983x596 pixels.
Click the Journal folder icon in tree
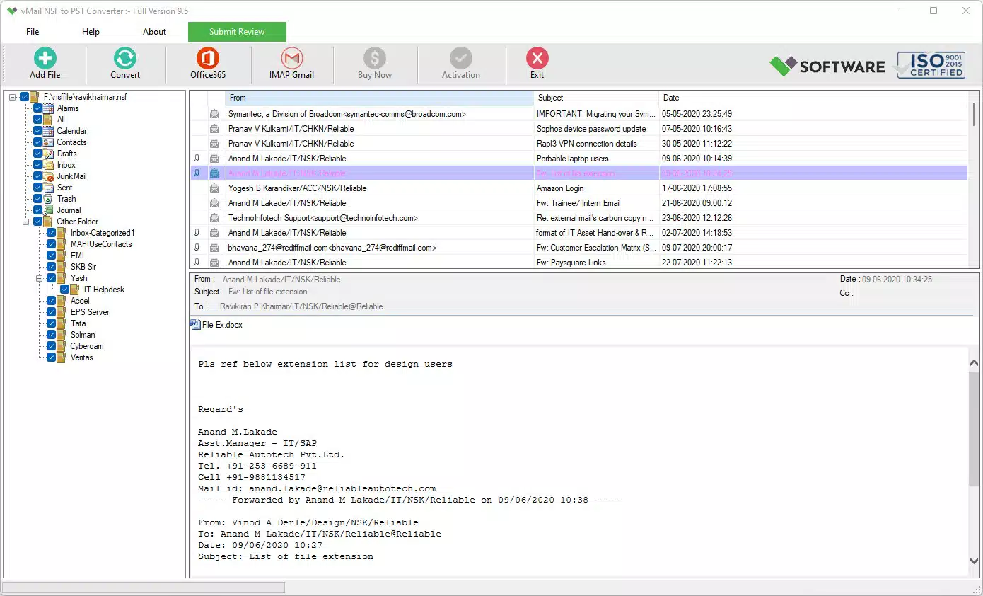[48, 210]
